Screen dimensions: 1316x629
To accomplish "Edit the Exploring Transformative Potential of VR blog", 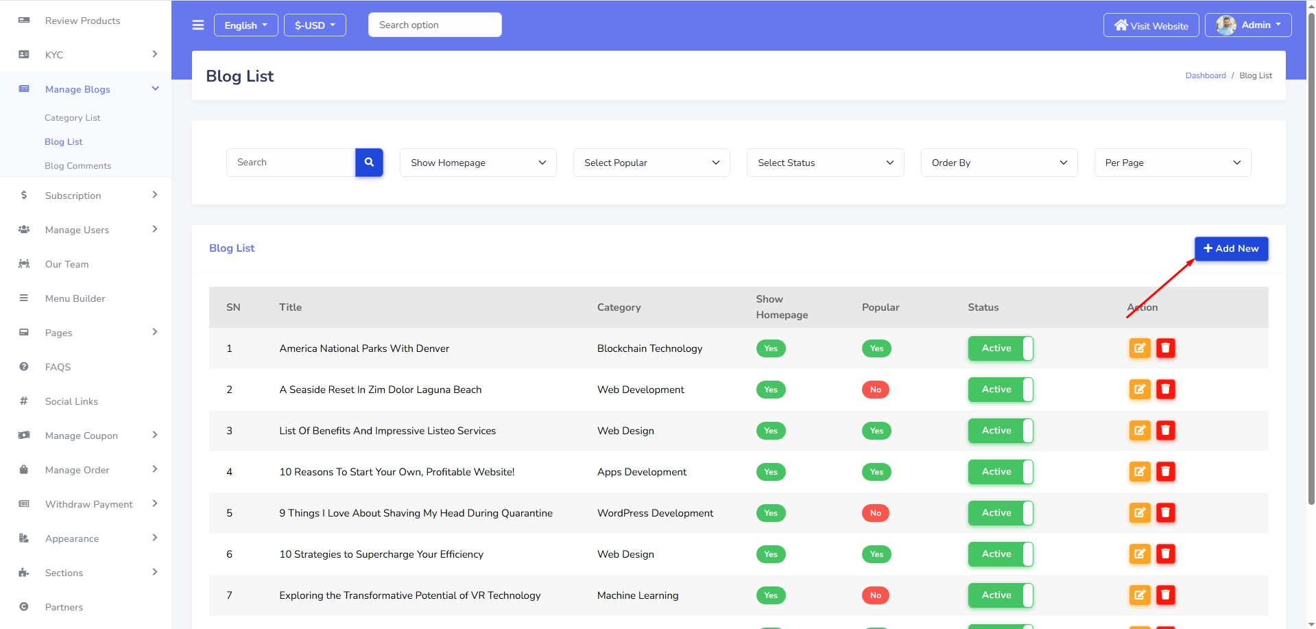I will click(1140, 595).
